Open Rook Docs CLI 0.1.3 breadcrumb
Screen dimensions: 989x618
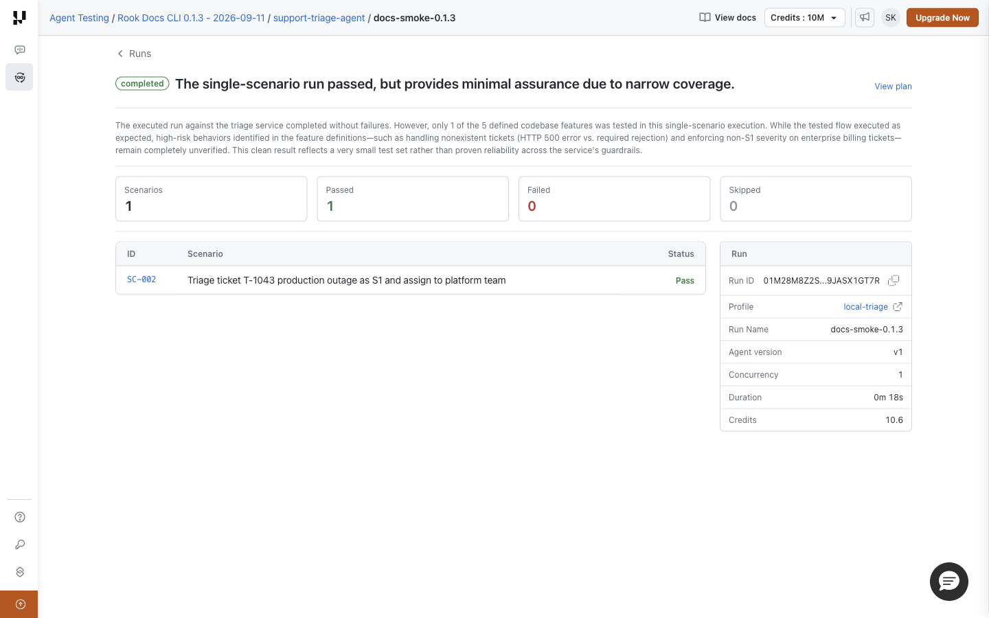191,18
